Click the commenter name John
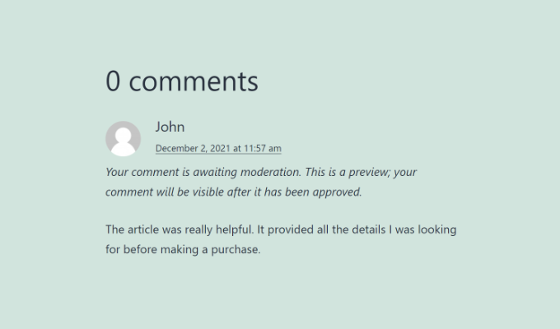The image size is (560, 329). 170,127
